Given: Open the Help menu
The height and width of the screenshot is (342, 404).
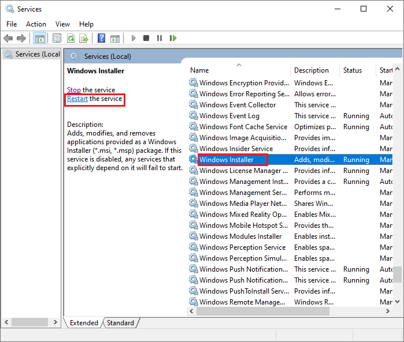Looking at the screenshot, I should (86, 24).
